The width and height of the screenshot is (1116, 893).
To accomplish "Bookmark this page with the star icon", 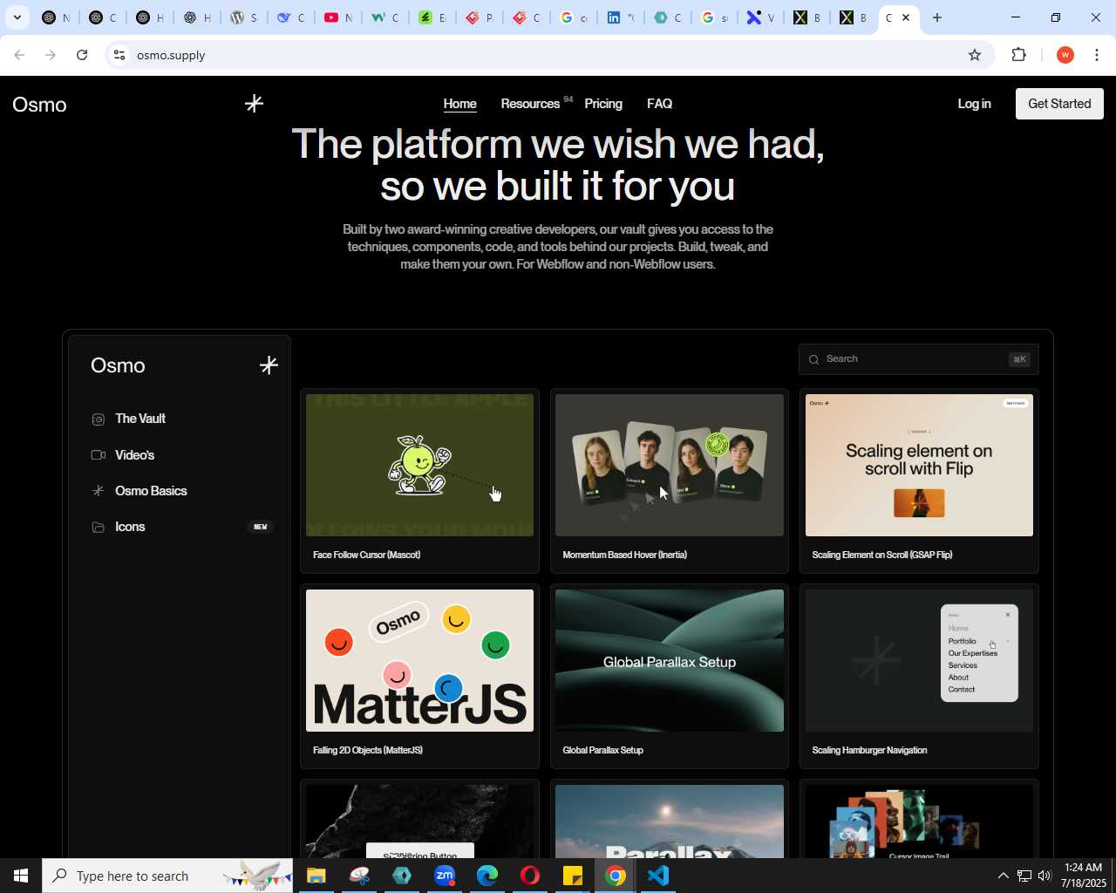I will point(975,55).
